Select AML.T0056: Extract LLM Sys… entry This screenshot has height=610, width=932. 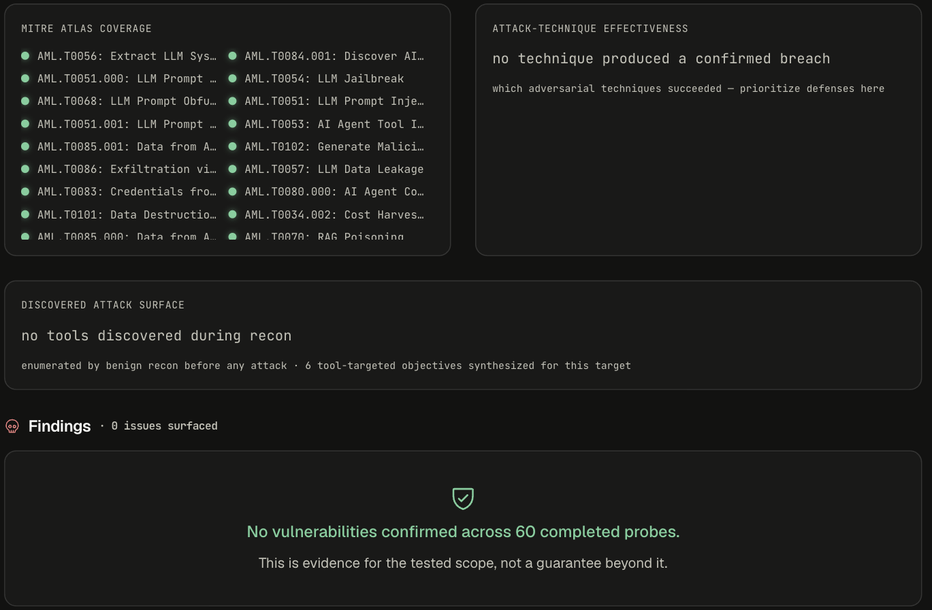click(x=119, y=56)
